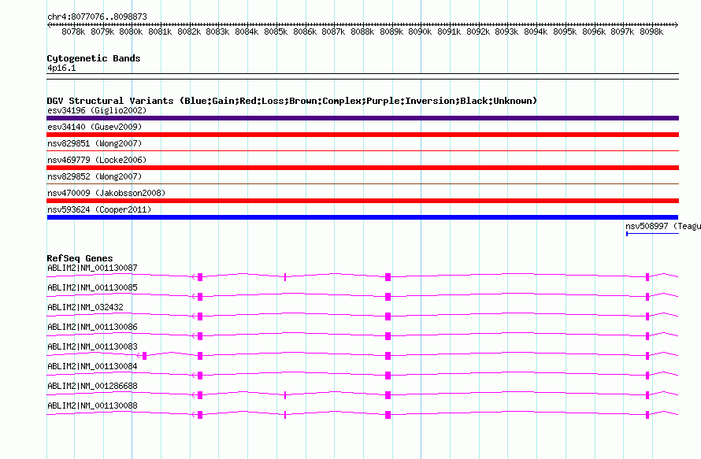Viewport: 701px width, 459px height.
Task: Select the short blue nsv508997 gain feature
Action: [652, 234]
